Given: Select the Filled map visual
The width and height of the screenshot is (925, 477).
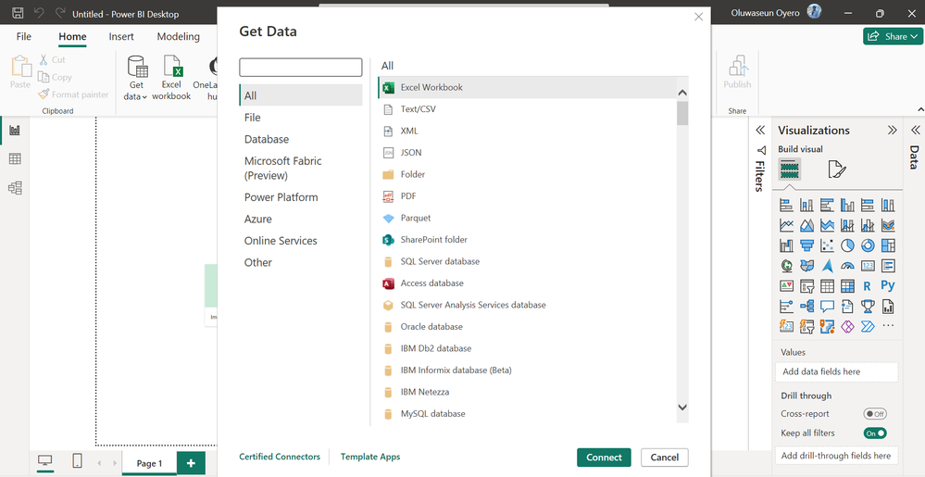Looking at the screenshot, I should click(x=806, y=266).
